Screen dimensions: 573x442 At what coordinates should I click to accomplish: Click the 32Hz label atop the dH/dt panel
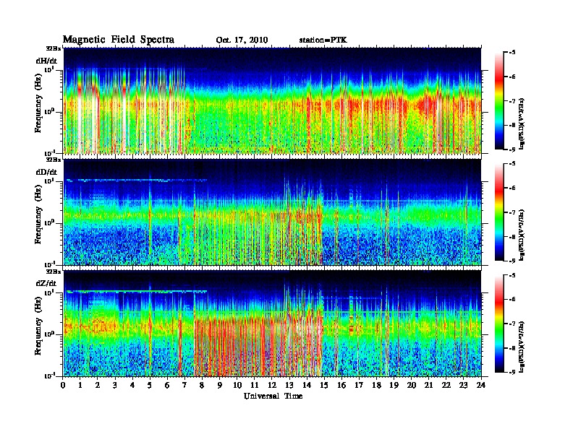pyautogui.click(x=54, y=48)
